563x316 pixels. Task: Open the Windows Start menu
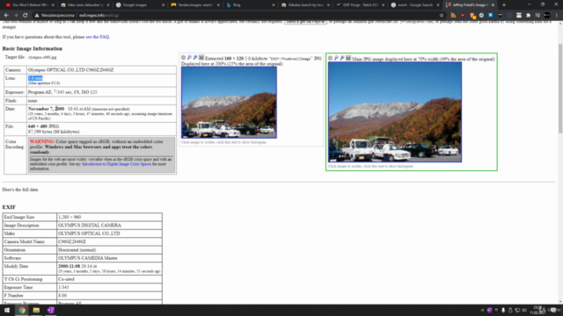tap(7, 310)
